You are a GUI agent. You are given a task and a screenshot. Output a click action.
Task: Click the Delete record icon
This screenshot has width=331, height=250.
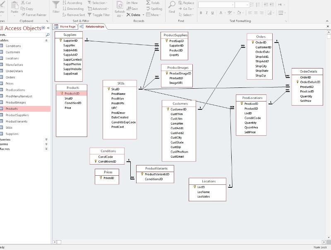(129, 15)
